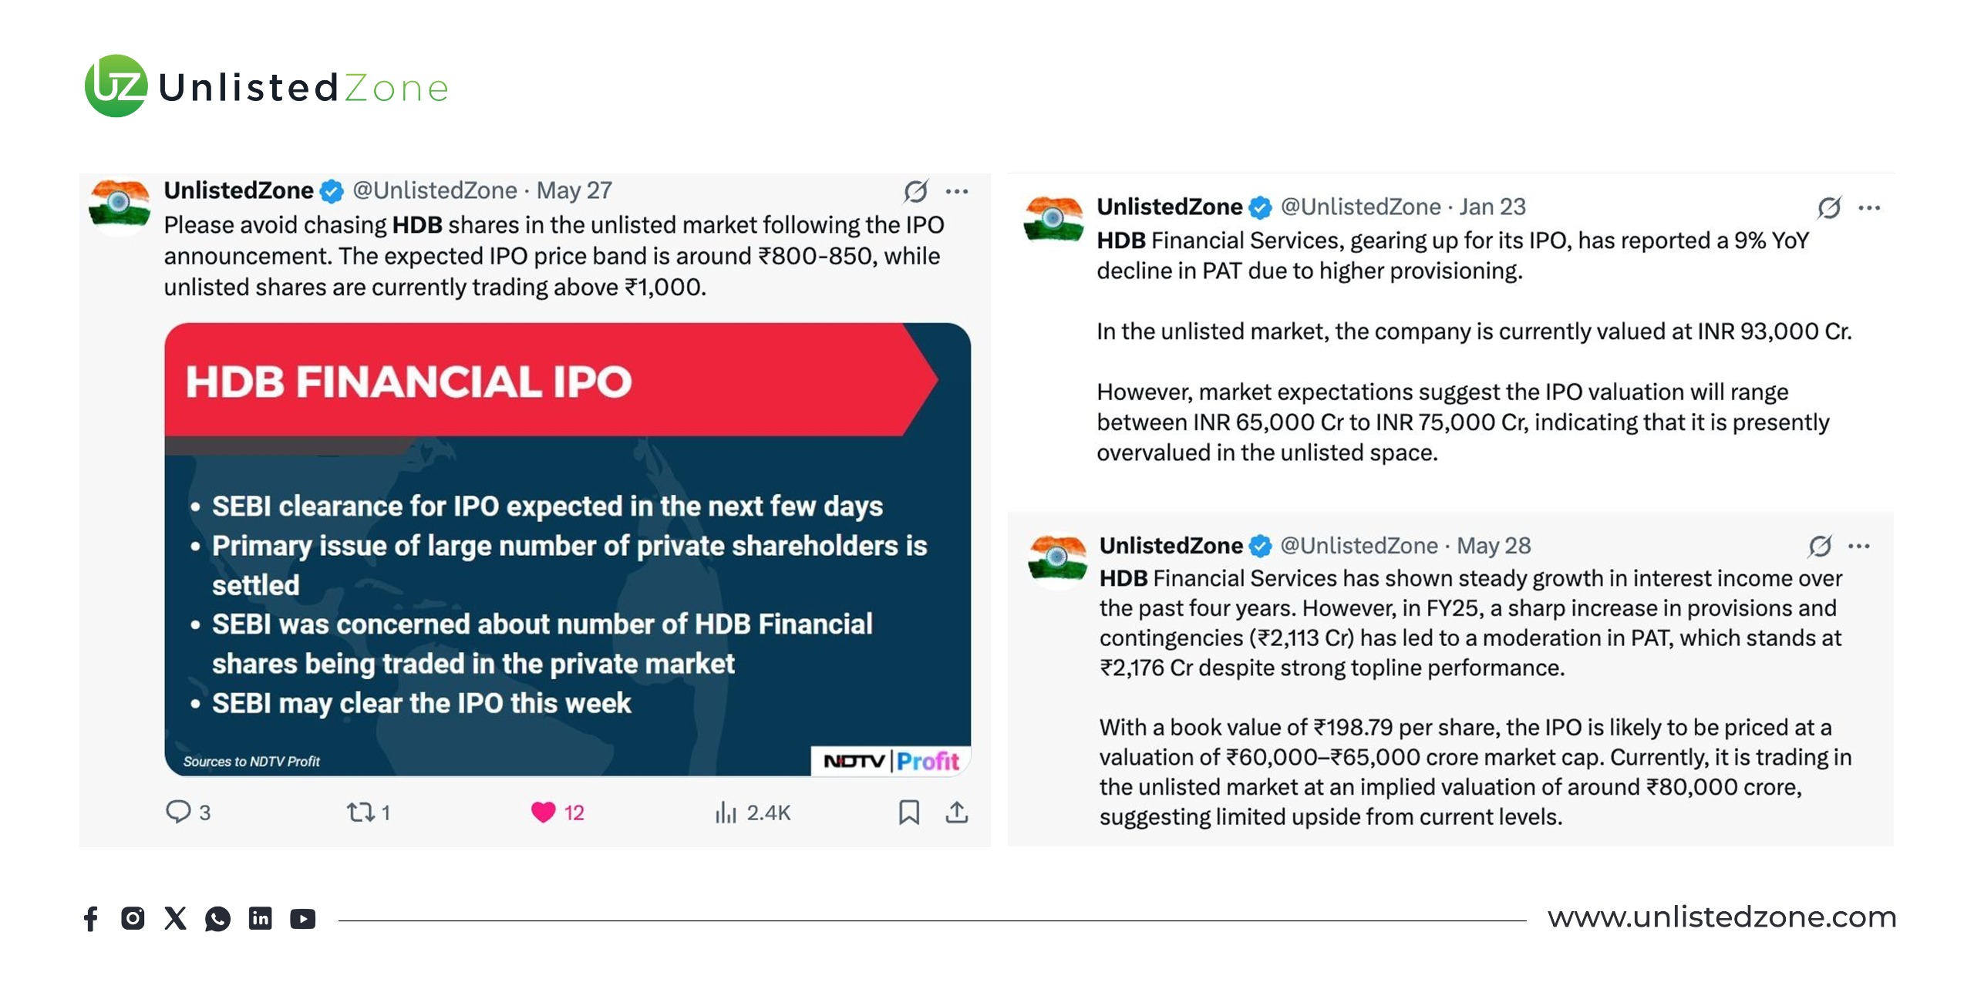Open more options on Jan 23 tweet

[x=1869, y=207]
